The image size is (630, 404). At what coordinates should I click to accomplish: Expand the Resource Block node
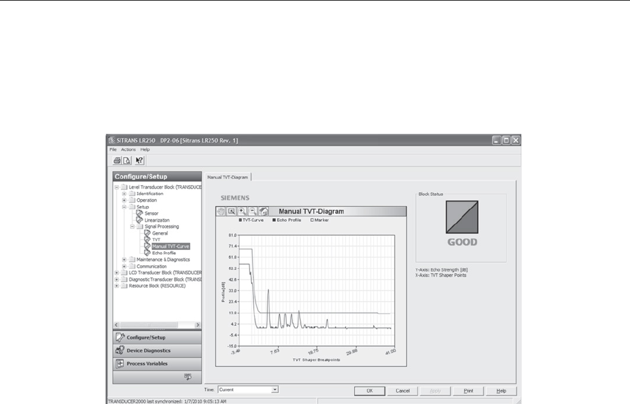[117, 285]
